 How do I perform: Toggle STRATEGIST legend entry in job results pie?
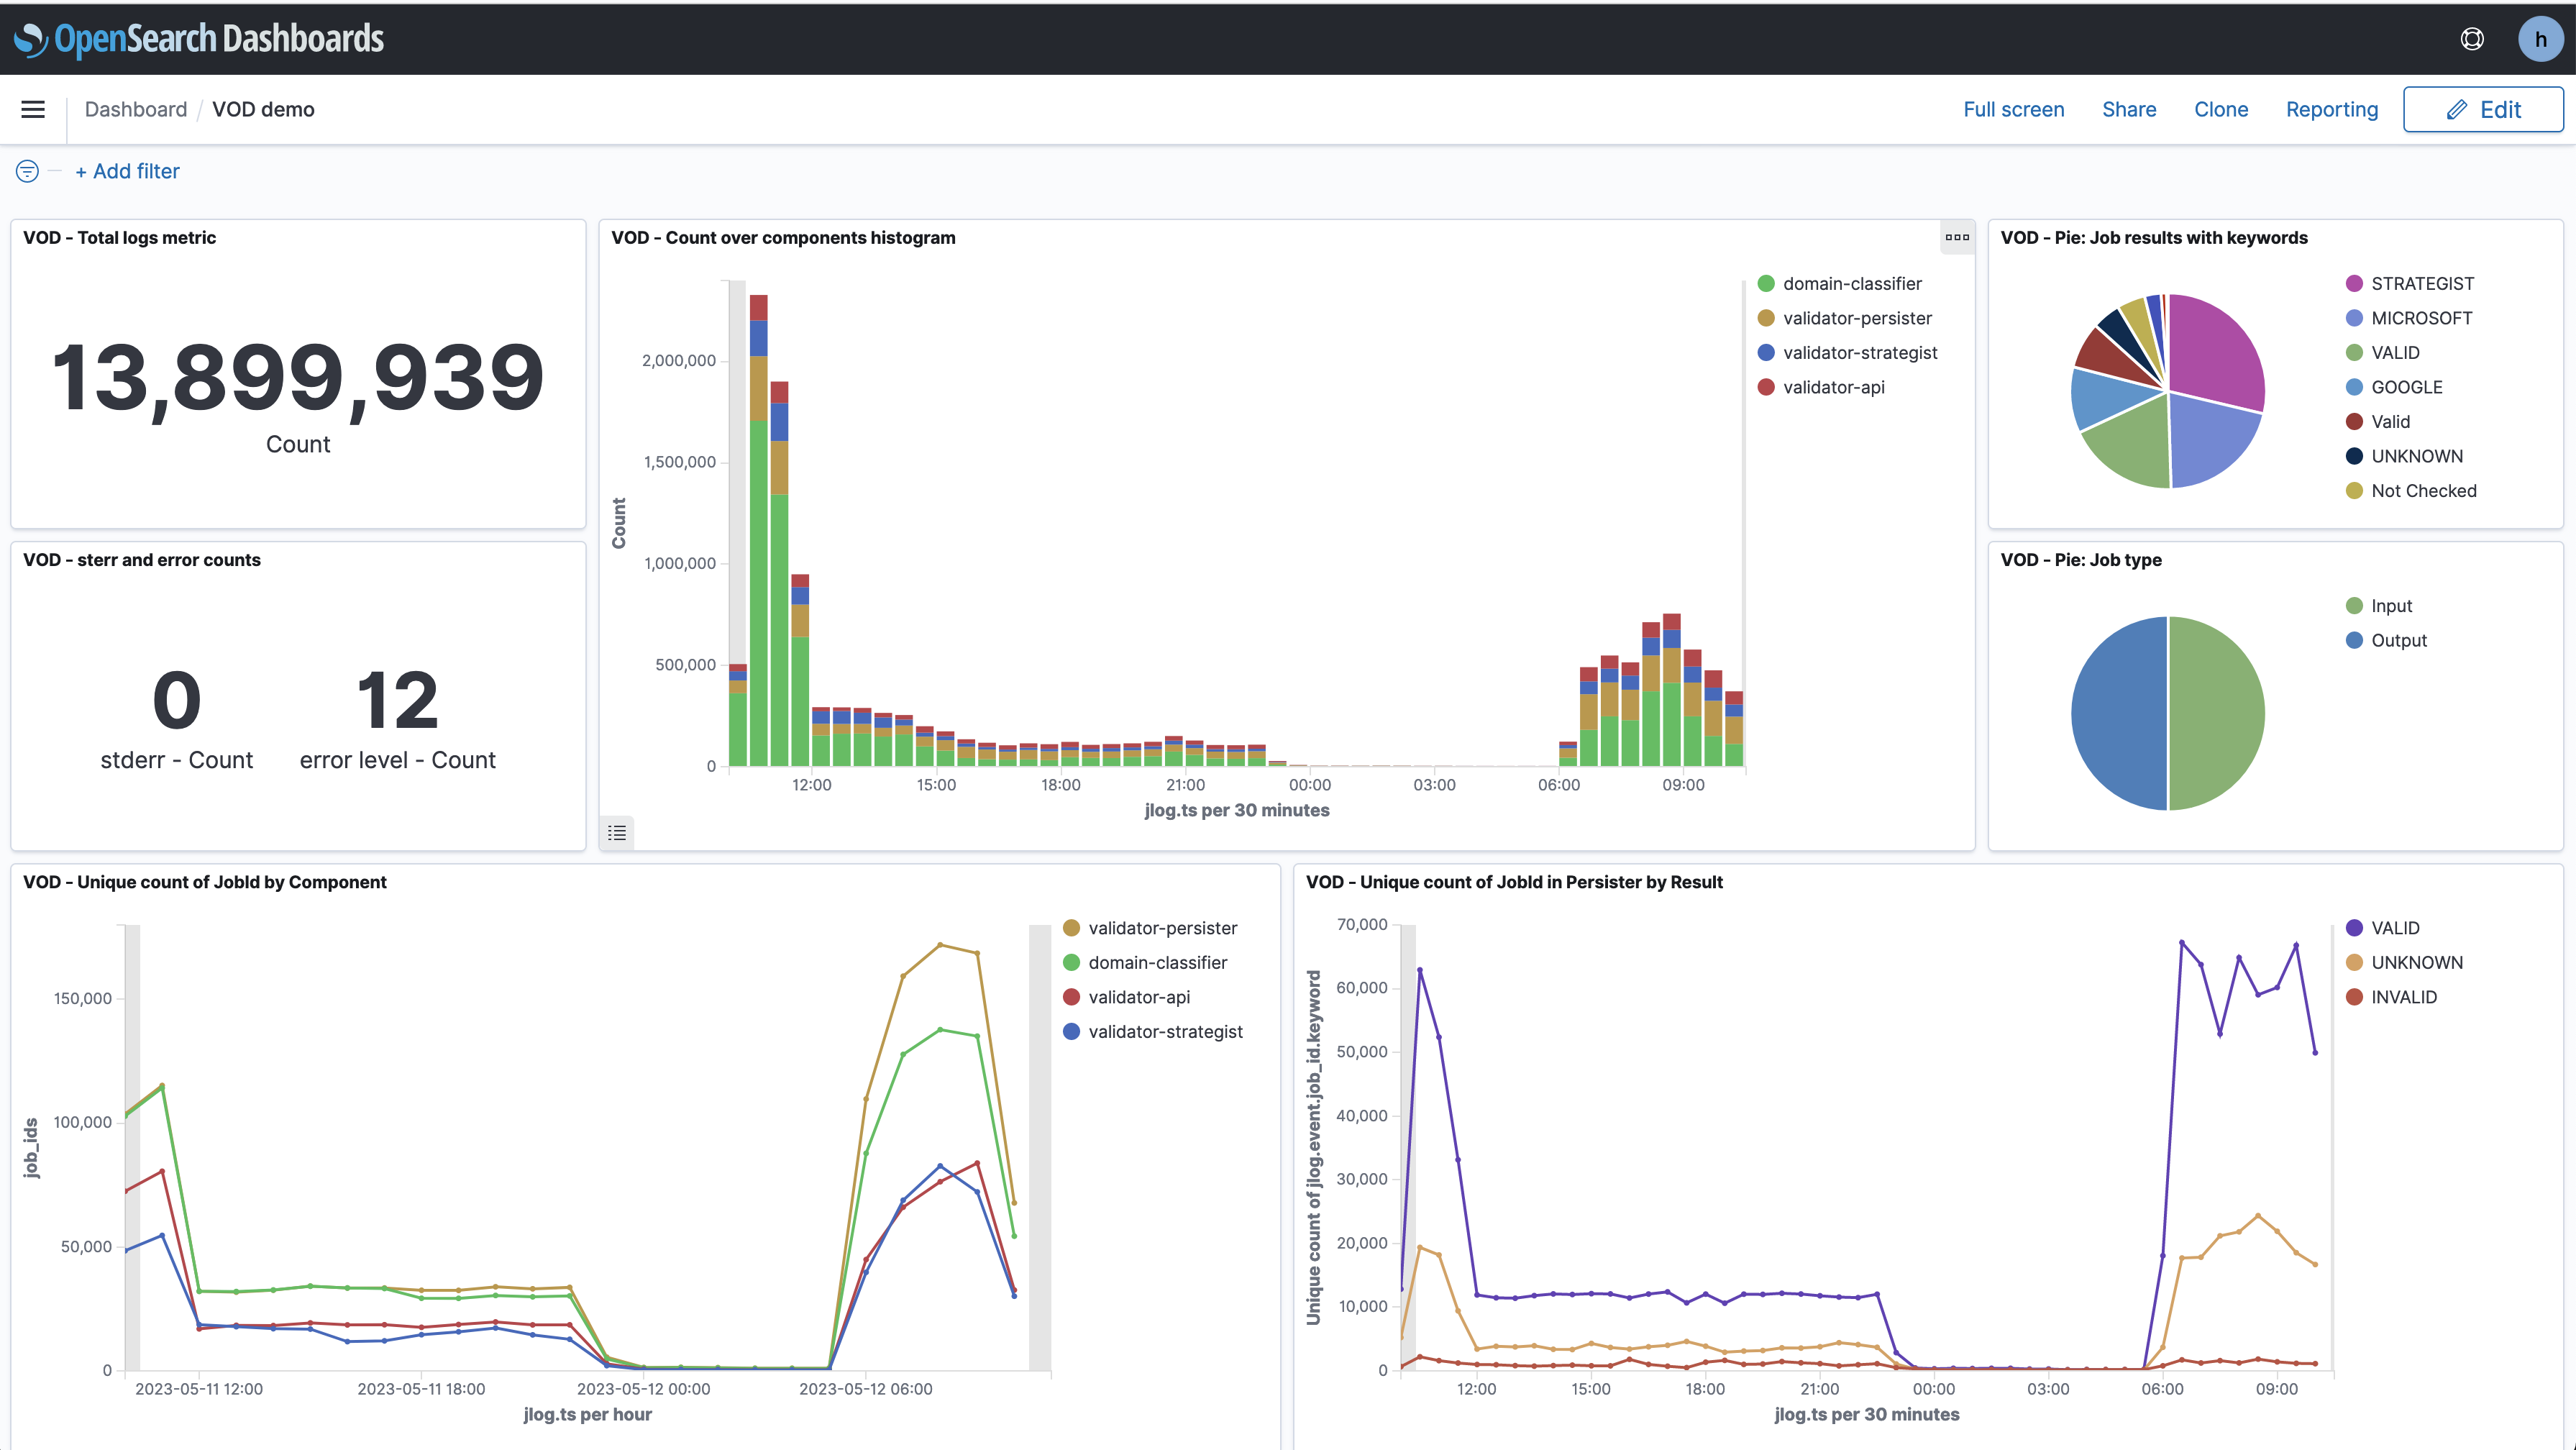[x=2410, y=283]
